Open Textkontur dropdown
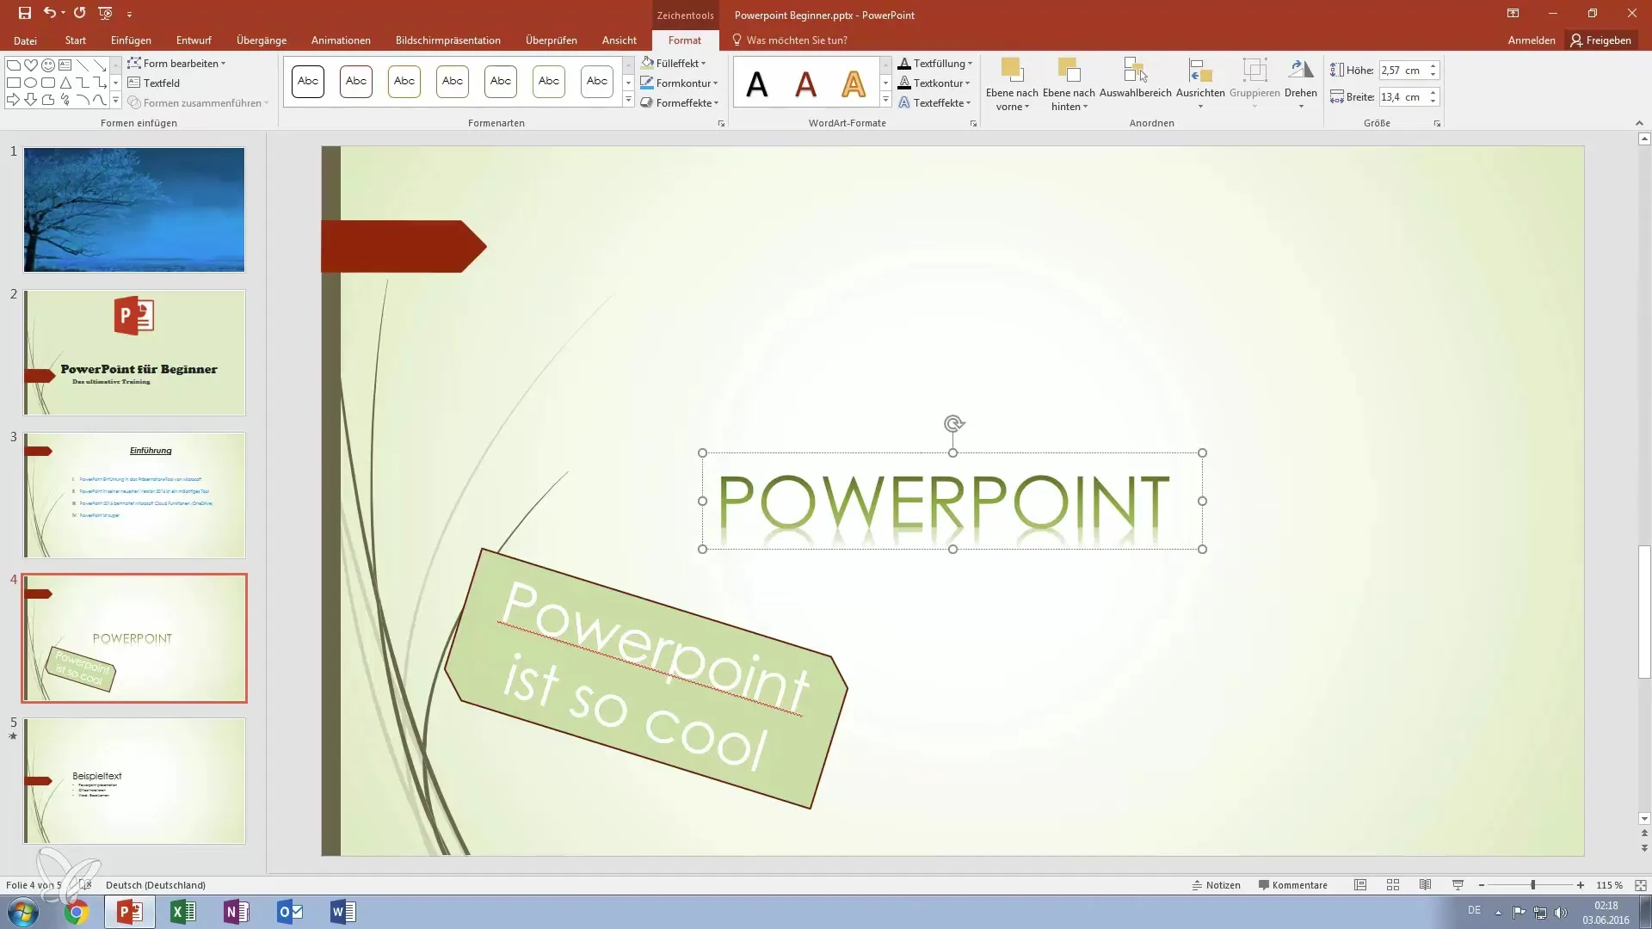Viewport: 1652px width, 929px height. pos(934,83)
